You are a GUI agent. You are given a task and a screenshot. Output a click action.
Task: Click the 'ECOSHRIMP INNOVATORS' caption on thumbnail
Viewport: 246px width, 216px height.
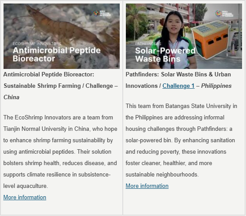[37, 43]
